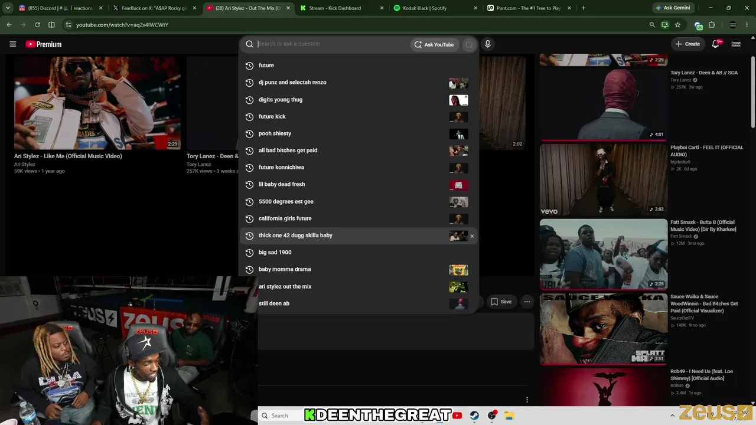This screenshot has height=425, width=756.
Task: Open the YouTube guide hamburger menu
Action: 12,44
